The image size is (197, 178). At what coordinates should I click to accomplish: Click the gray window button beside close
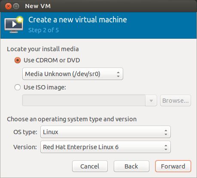point(16,6)
